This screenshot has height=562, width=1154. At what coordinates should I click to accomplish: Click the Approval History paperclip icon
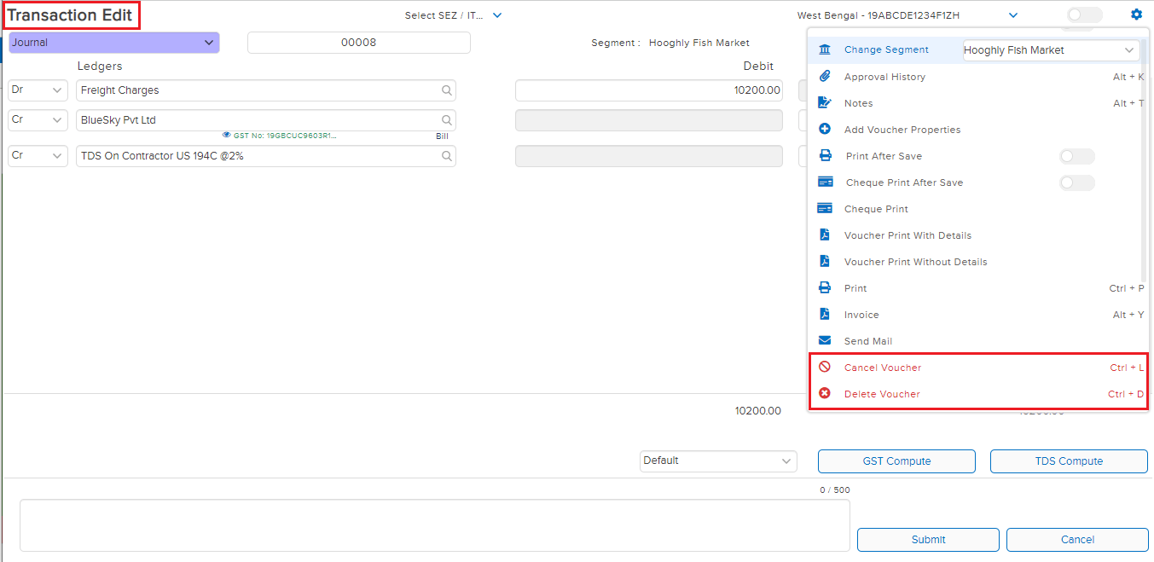(x=825, y=77)
